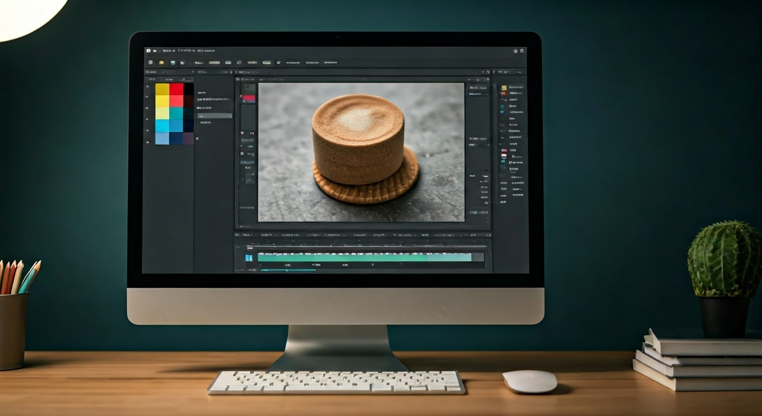
Task: Pick the pale yellow palette swatch
Action: tap(162, 113)
